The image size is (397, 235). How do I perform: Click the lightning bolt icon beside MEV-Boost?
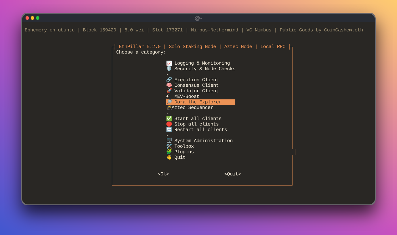coord(168,97)
